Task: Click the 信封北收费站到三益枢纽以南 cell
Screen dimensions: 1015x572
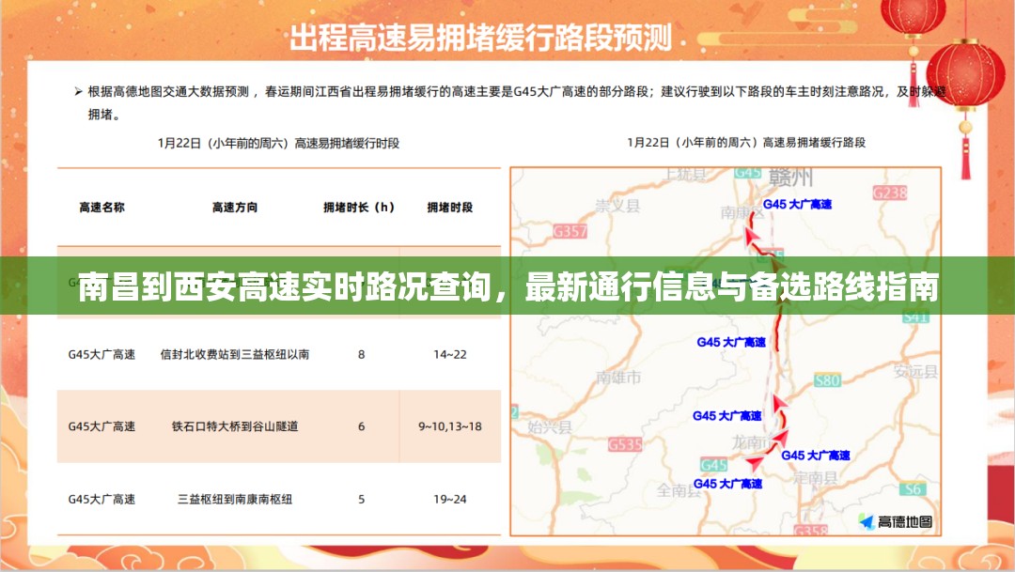Action: coord(235,354)
